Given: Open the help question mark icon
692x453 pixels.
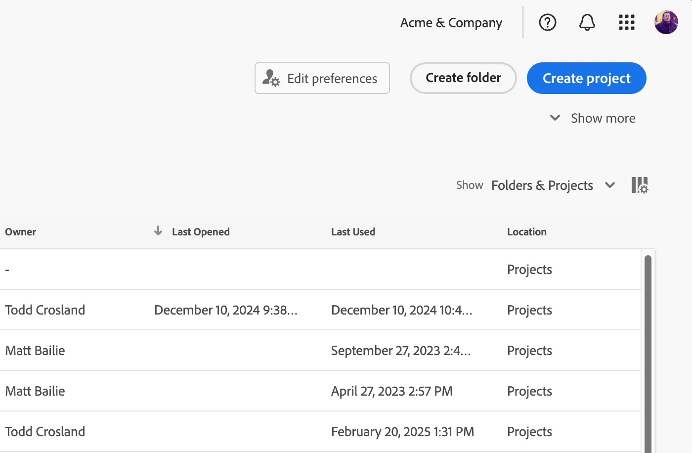Looking at the screenshot, I should (x=547, y=22).
